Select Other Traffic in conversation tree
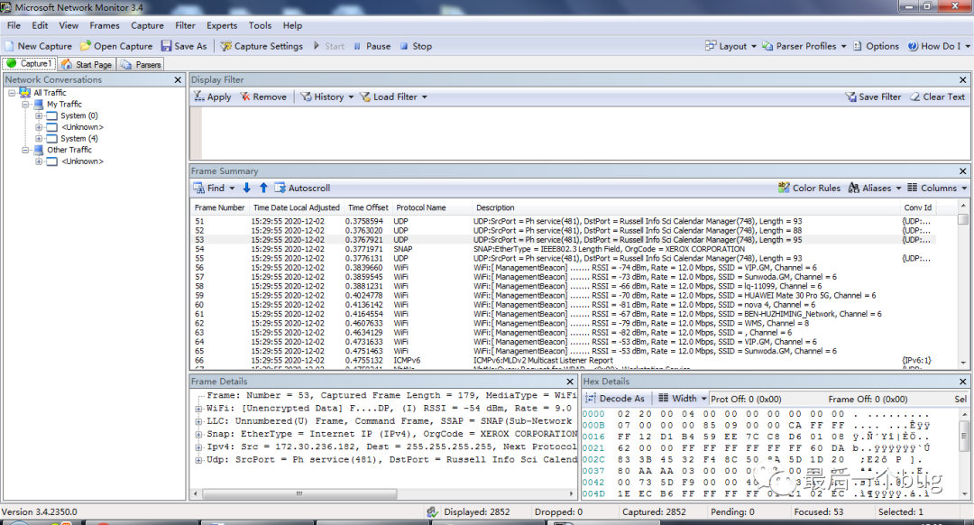The height and width of the screenshot is (525, 974). tap(69, 150)
